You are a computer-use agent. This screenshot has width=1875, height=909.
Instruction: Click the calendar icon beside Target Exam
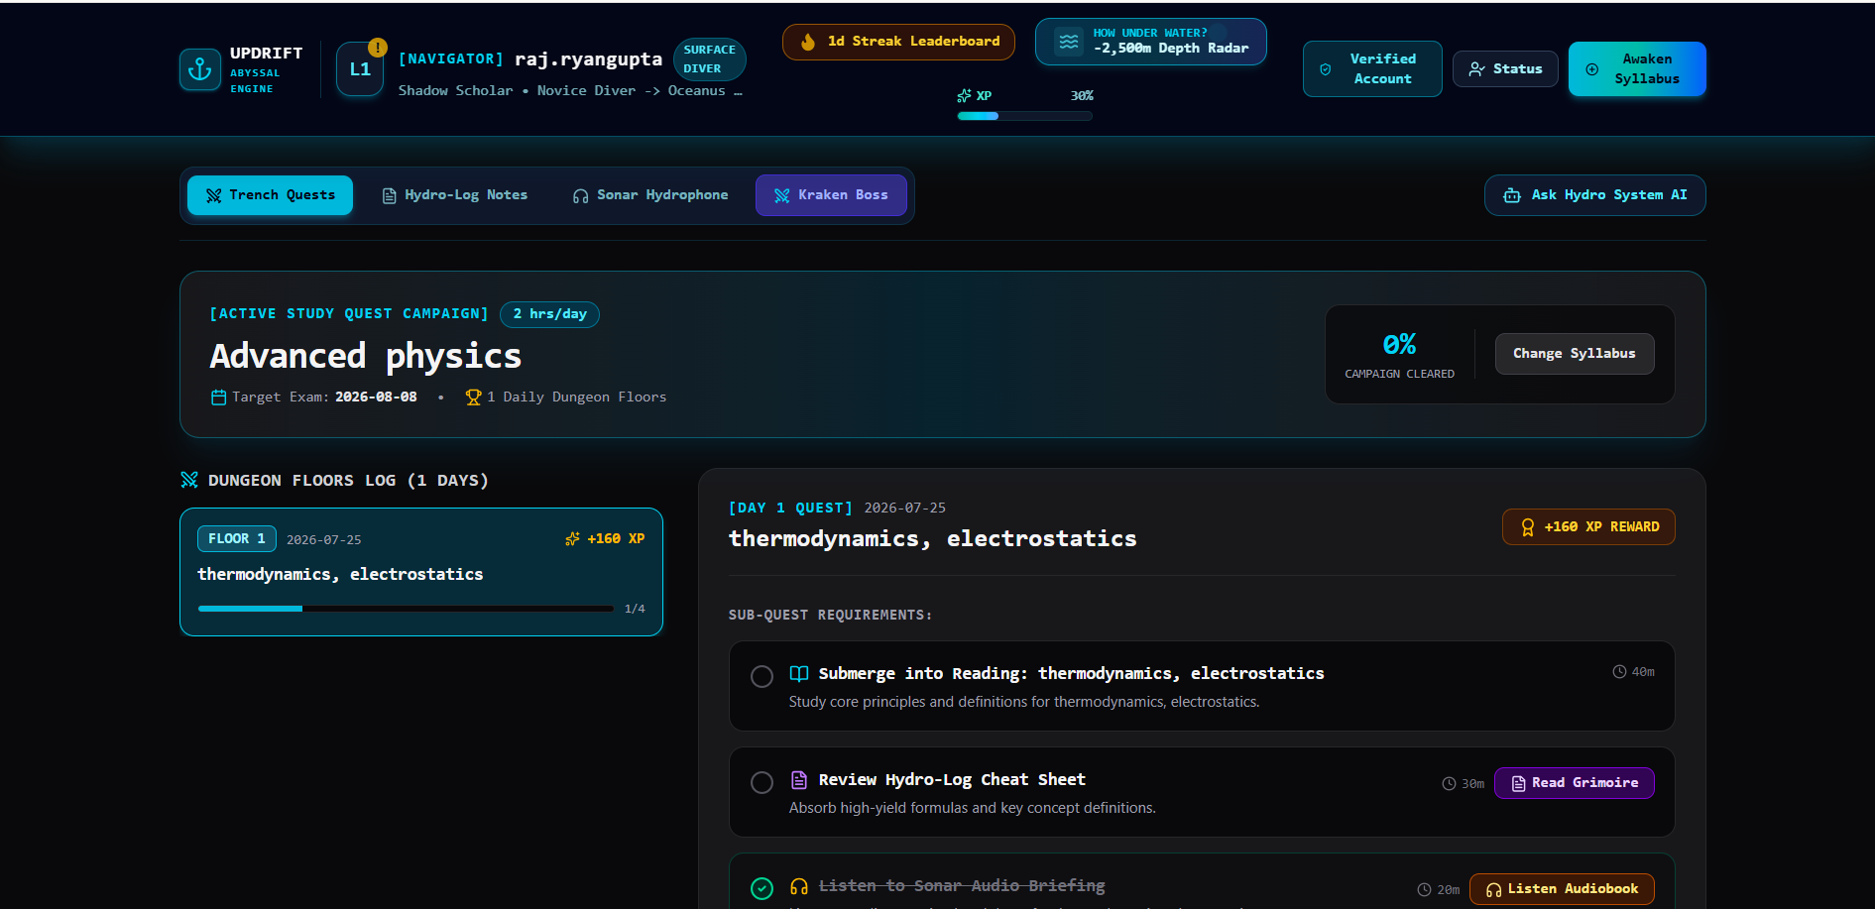point(219,398)
